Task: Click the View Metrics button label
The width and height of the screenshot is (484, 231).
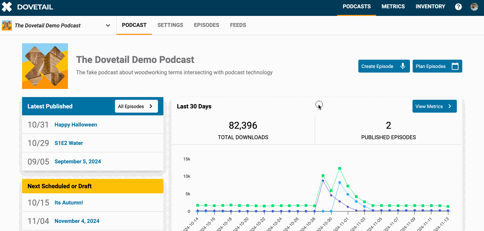Action: 429,106
